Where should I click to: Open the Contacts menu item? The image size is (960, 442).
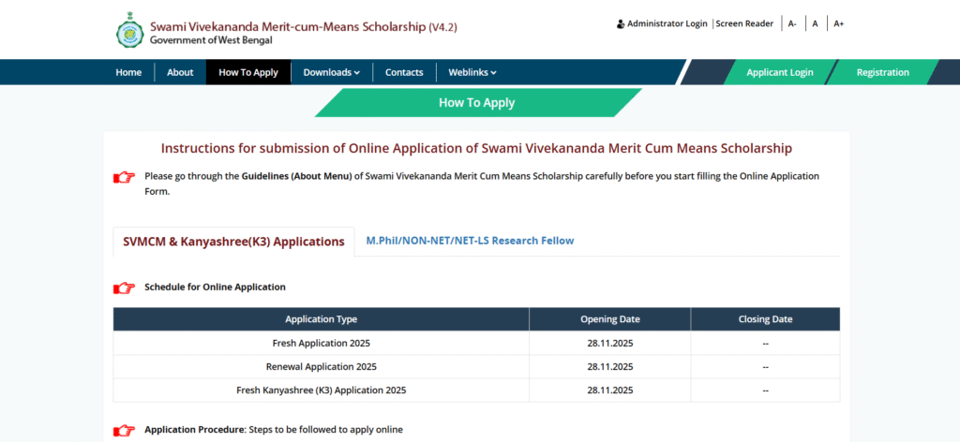coord(404,72)
